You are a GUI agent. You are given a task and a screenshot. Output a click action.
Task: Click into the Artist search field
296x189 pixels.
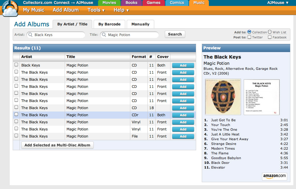coord(56,35)
